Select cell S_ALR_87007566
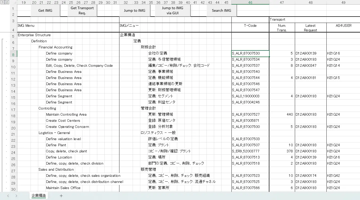 (250, 188)
